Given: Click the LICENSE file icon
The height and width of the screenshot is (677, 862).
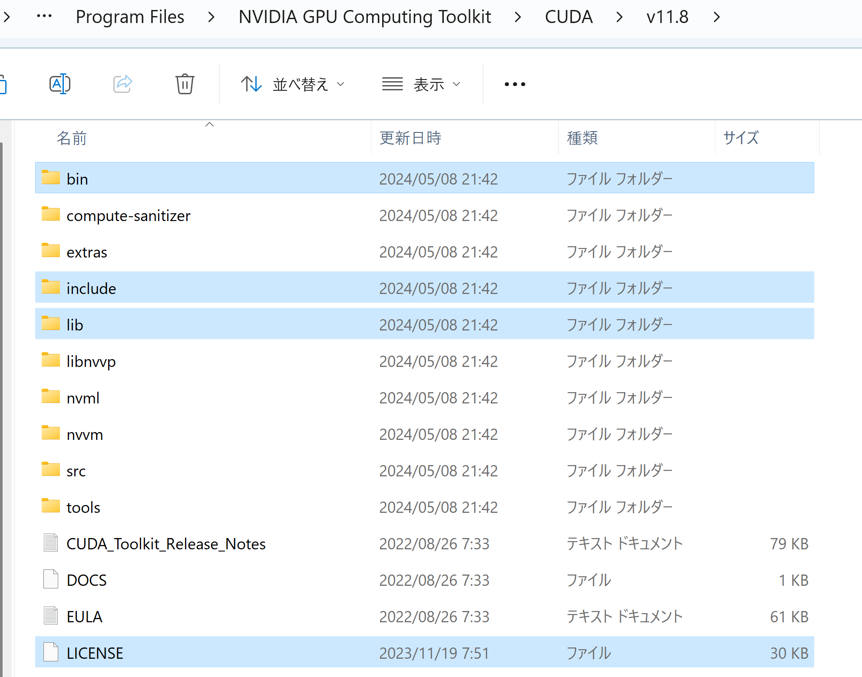Looking at the screenshot, I should [51, 652].
